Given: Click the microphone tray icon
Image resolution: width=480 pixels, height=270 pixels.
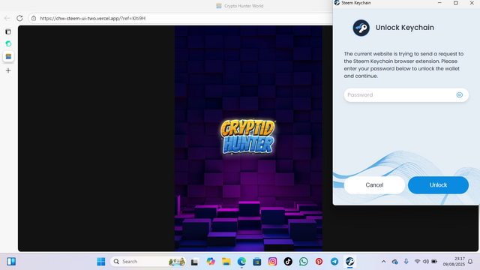Looking at the screenshot, I should click(406, 262).
